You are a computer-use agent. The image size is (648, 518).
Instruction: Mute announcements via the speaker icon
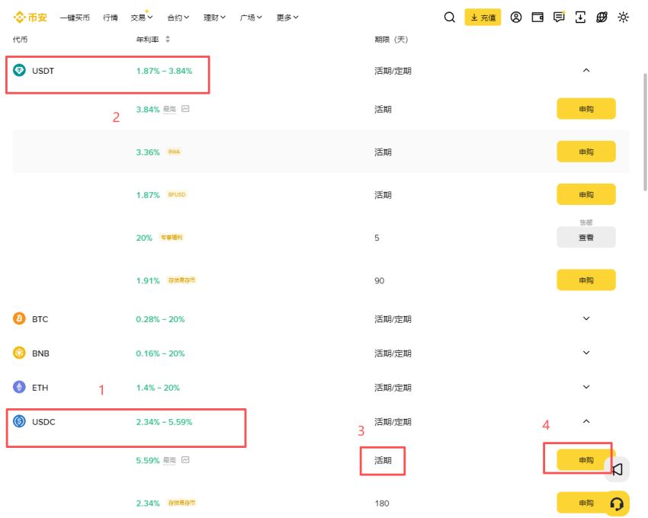(616, 469)
